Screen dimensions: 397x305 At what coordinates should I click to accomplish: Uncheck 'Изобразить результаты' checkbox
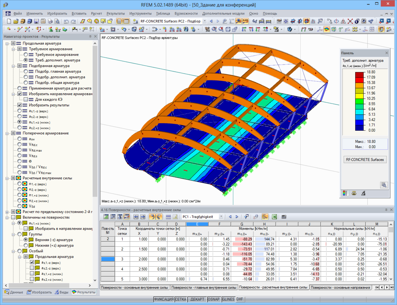click(x=19, y=105)
